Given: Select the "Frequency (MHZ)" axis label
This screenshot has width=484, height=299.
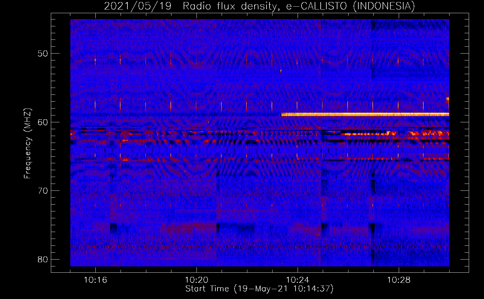Looking at the screenshot, I should pyautogui.click(x=28, y=144).
